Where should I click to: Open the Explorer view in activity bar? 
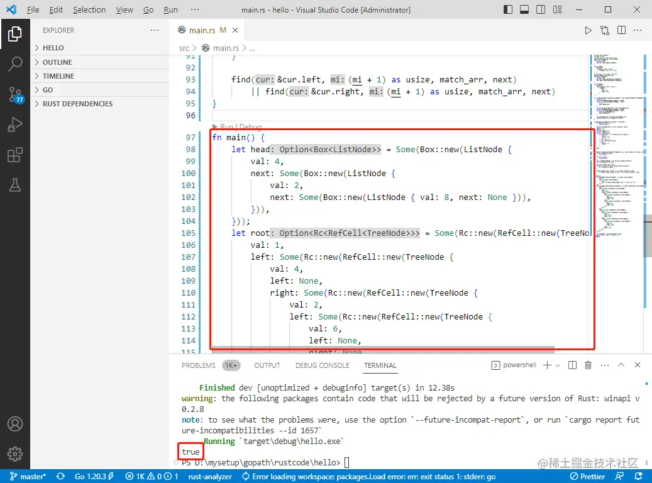coord(15,34)
